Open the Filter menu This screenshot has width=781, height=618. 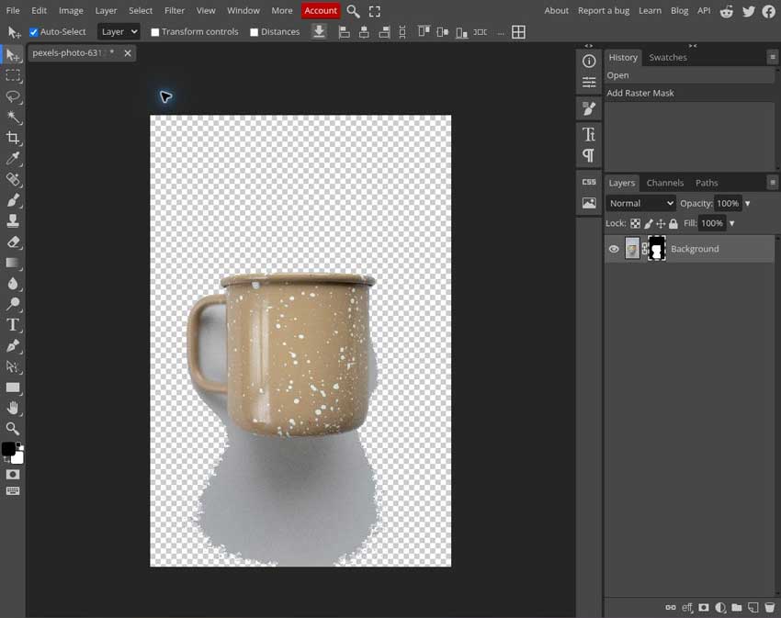[x=175, y=10]
